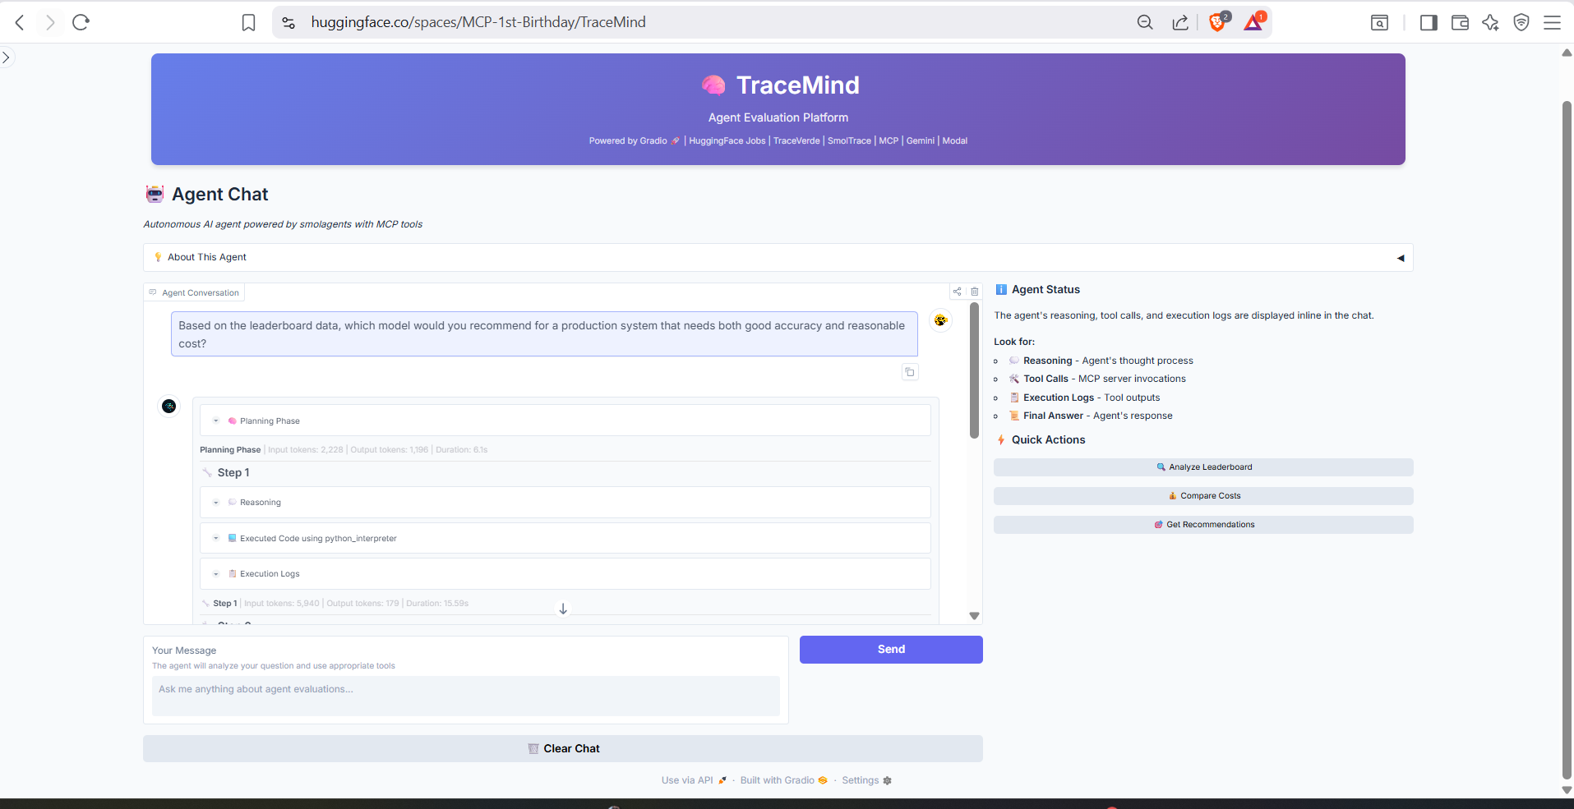
Task: Open the zoom magnifier icon
Action: (1145, 22)
